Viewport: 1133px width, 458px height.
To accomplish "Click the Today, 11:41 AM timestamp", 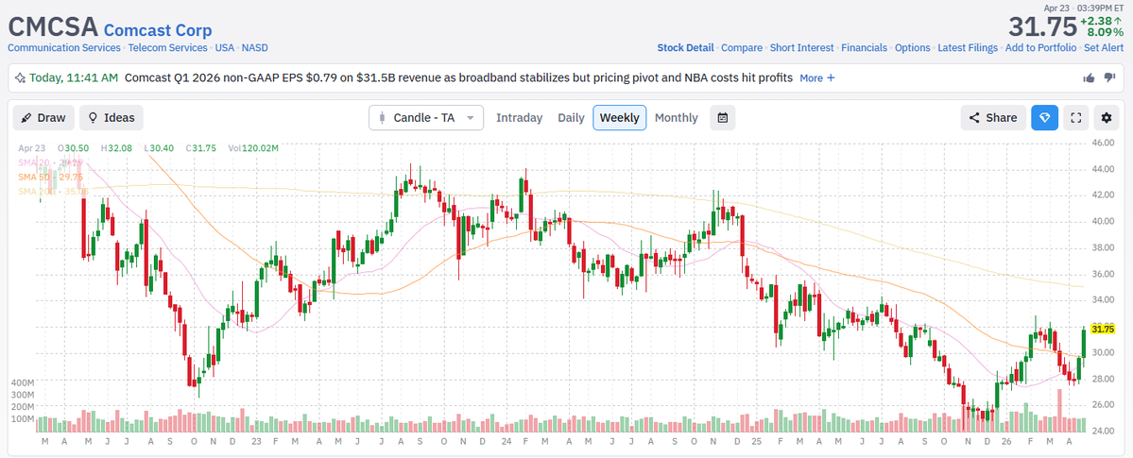I will coord(73,78).
